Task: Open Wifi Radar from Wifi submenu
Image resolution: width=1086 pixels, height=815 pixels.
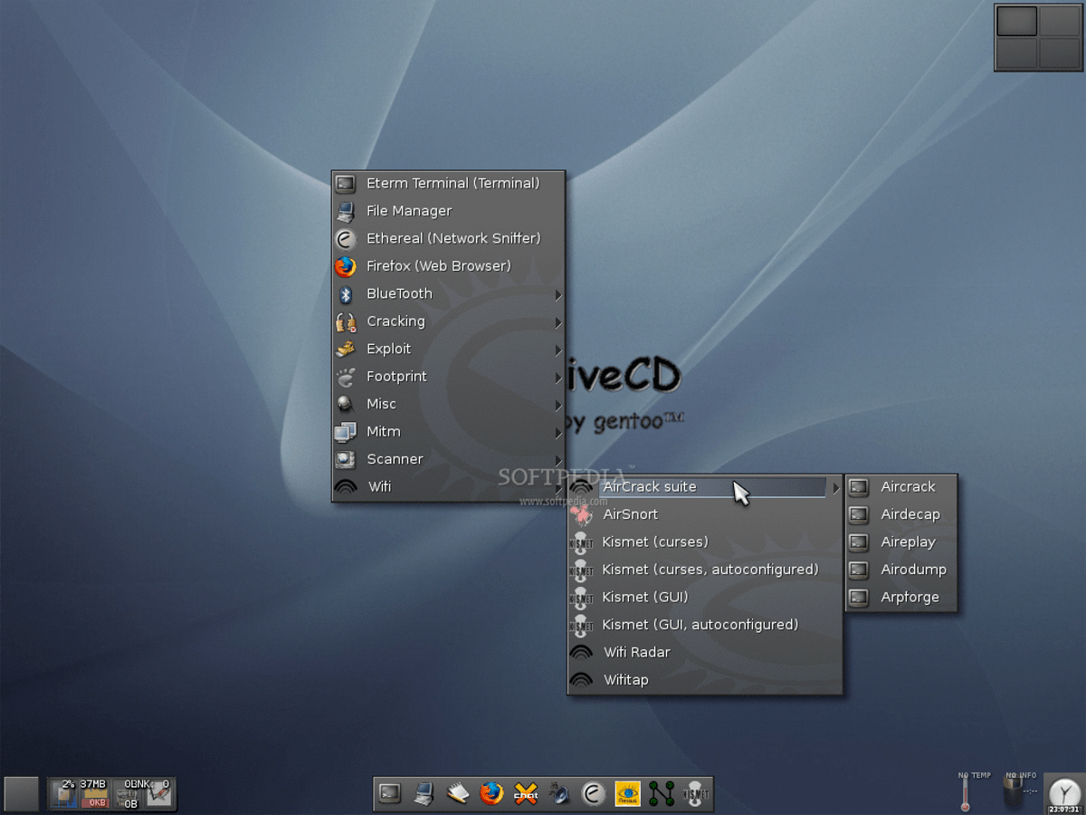Action: [x=636, y=653]
